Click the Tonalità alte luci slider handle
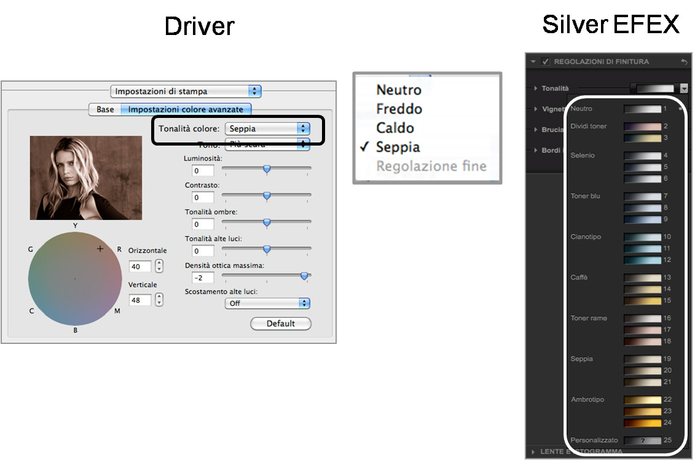695x460 pixels. [x=267, y=249]
